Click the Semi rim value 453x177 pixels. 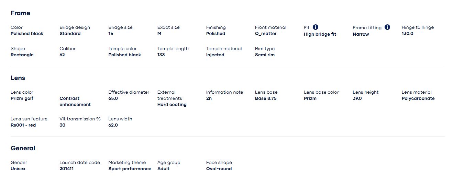tap(265, 55)
